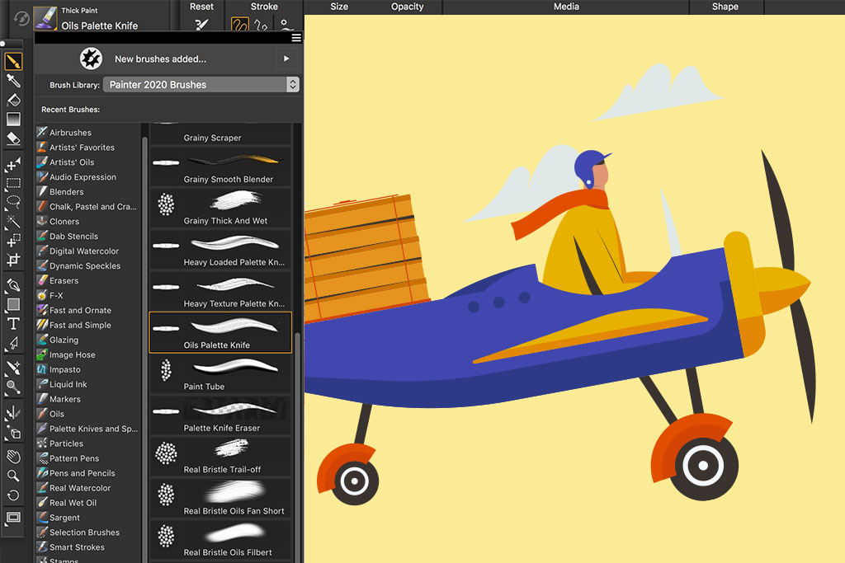The width and height of the screenshot is (845, 563).
Task: Select the Rotate Page tool
Action: coord(13,495)
